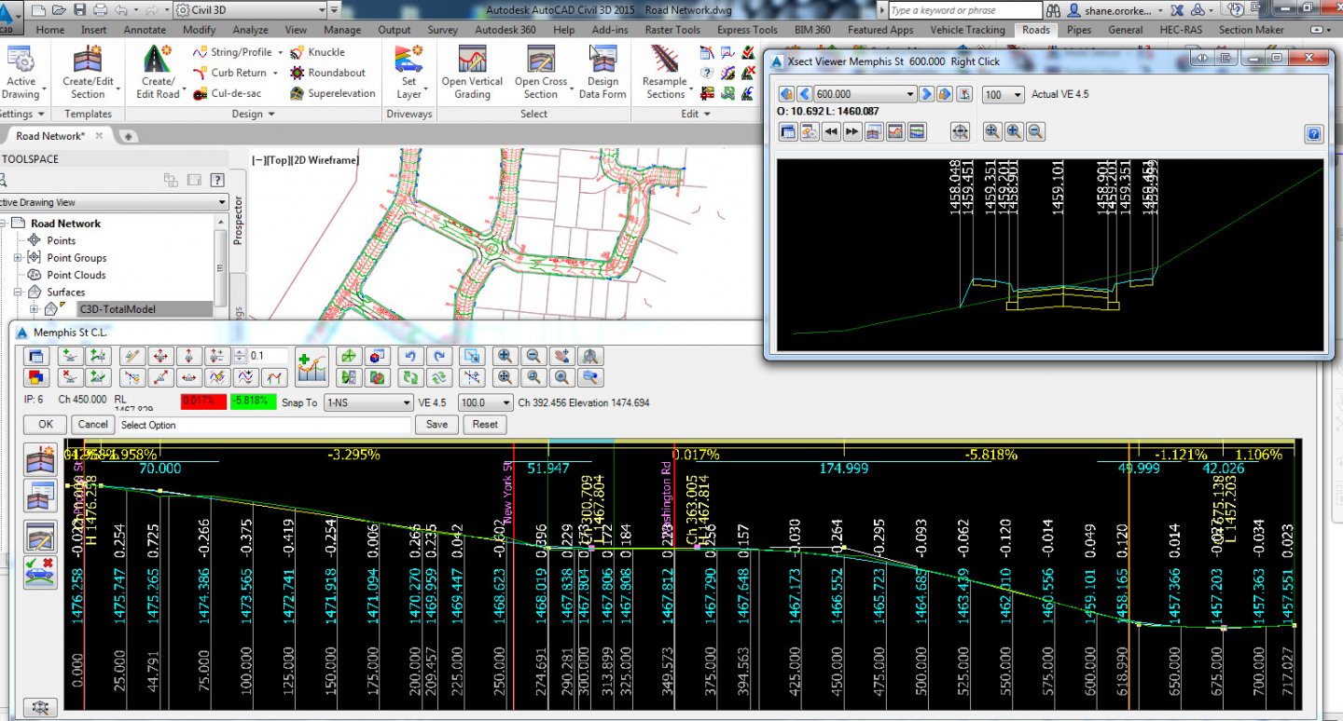This screenshot has width=1343, height=721.
Task: Open the Home ribbon tab
Action: 49,30
